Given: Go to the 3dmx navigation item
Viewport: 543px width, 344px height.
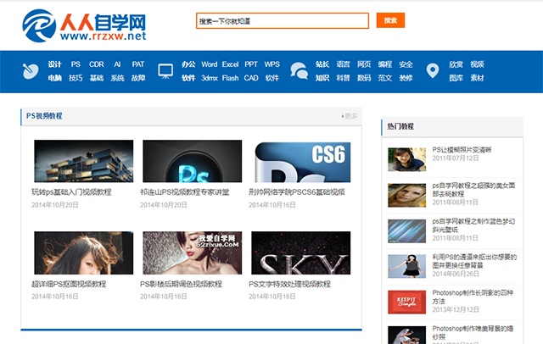Looking at the screenshot, I should (x=209, y=78).
